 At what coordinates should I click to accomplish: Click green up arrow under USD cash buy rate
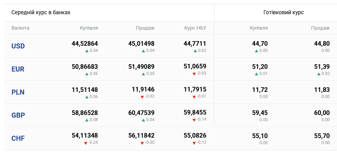(256, 51)
